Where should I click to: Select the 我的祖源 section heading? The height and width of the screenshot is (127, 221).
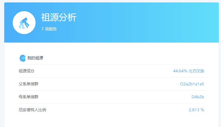coord(35,58)
